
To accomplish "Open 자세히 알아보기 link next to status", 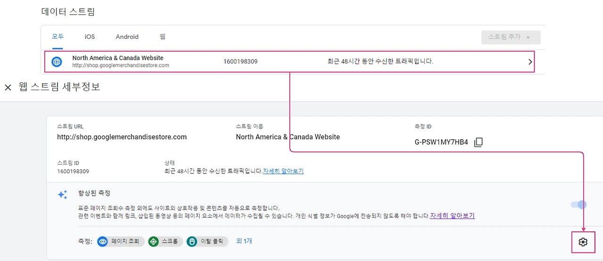I will pos(283,171).
